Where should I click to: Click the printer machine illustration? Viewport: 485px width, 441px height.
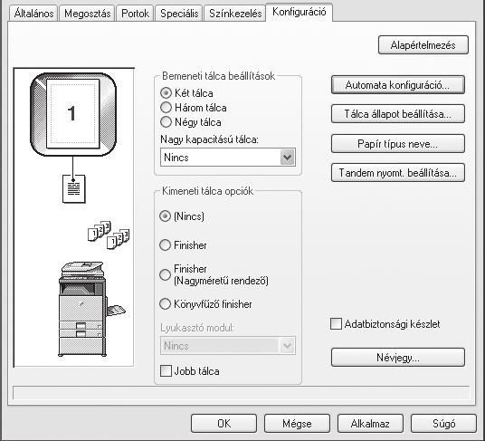pos(92,309)
